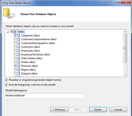Screen dimensions: 132x116
Task: Select the Products (dbo) row text
Action: coord(30,66)
